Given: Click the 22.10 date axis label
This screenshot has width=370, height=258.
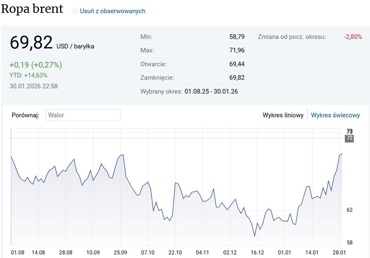Looking at the screenshot, I should tap(175, 252).
